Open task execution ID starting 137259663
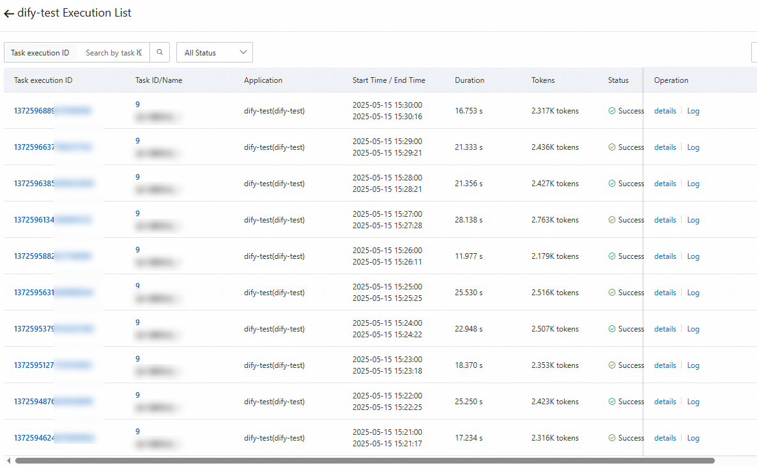The image size is (757, 468). coord(52,147)
